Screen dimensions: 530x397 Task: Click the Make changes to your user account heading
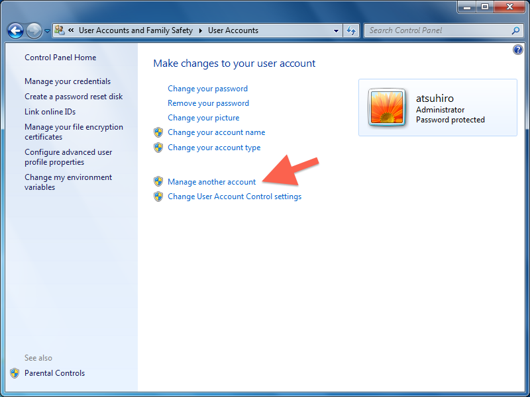pos(235,64)
